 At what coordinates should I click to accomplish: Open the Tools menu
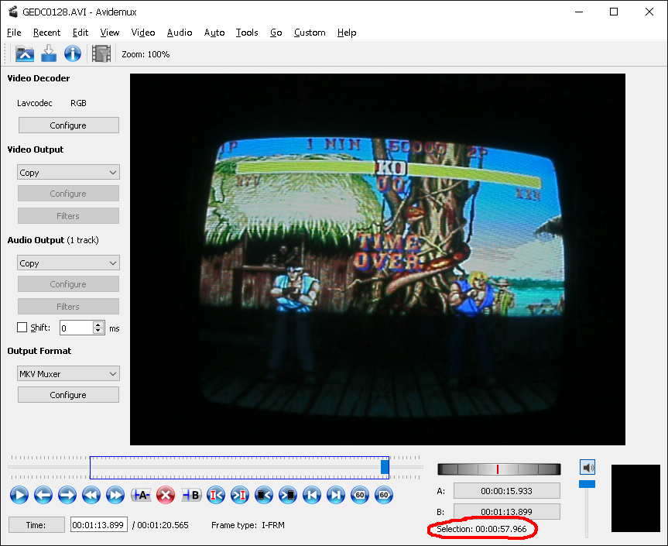point(247,33)
